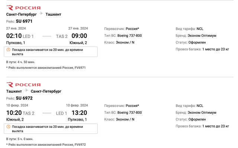
Task: Click the footnote mentioning FV6971
Action: pos(46,68)
